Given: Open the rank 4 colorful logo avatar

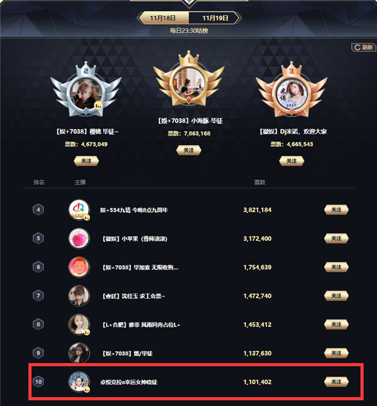Looking at the screenshot, I should [x=79, y=210].
